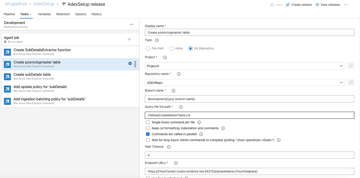Switch to the Variables tab
The width and height of the screenshot is (360, 178).
click(44, 14)
